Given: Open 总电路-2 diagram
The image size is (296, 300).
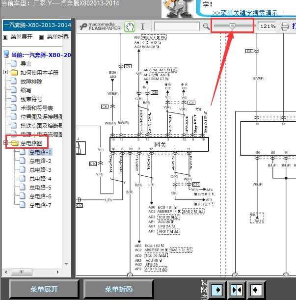Looking at the screenshot, I should tap(40, 161).
